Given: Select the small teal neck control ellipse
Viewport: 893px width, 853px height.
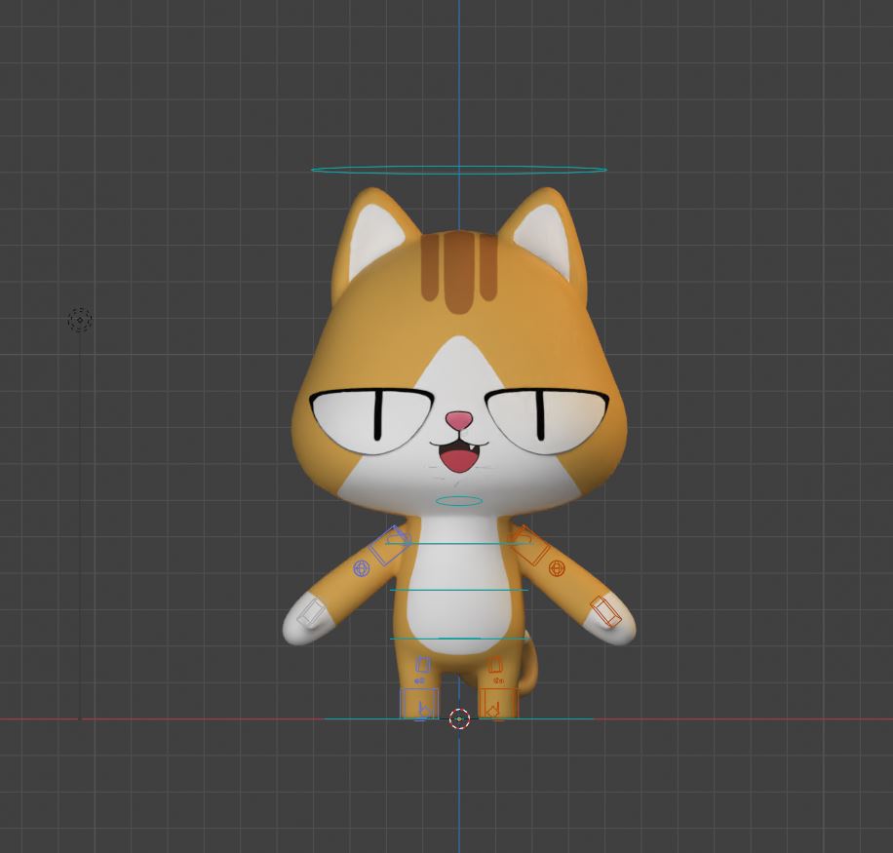Looking at the screenshot, I should click(x=459, y=501).
